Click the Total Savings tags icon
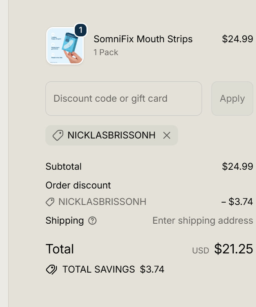 (x=51, y=269)
